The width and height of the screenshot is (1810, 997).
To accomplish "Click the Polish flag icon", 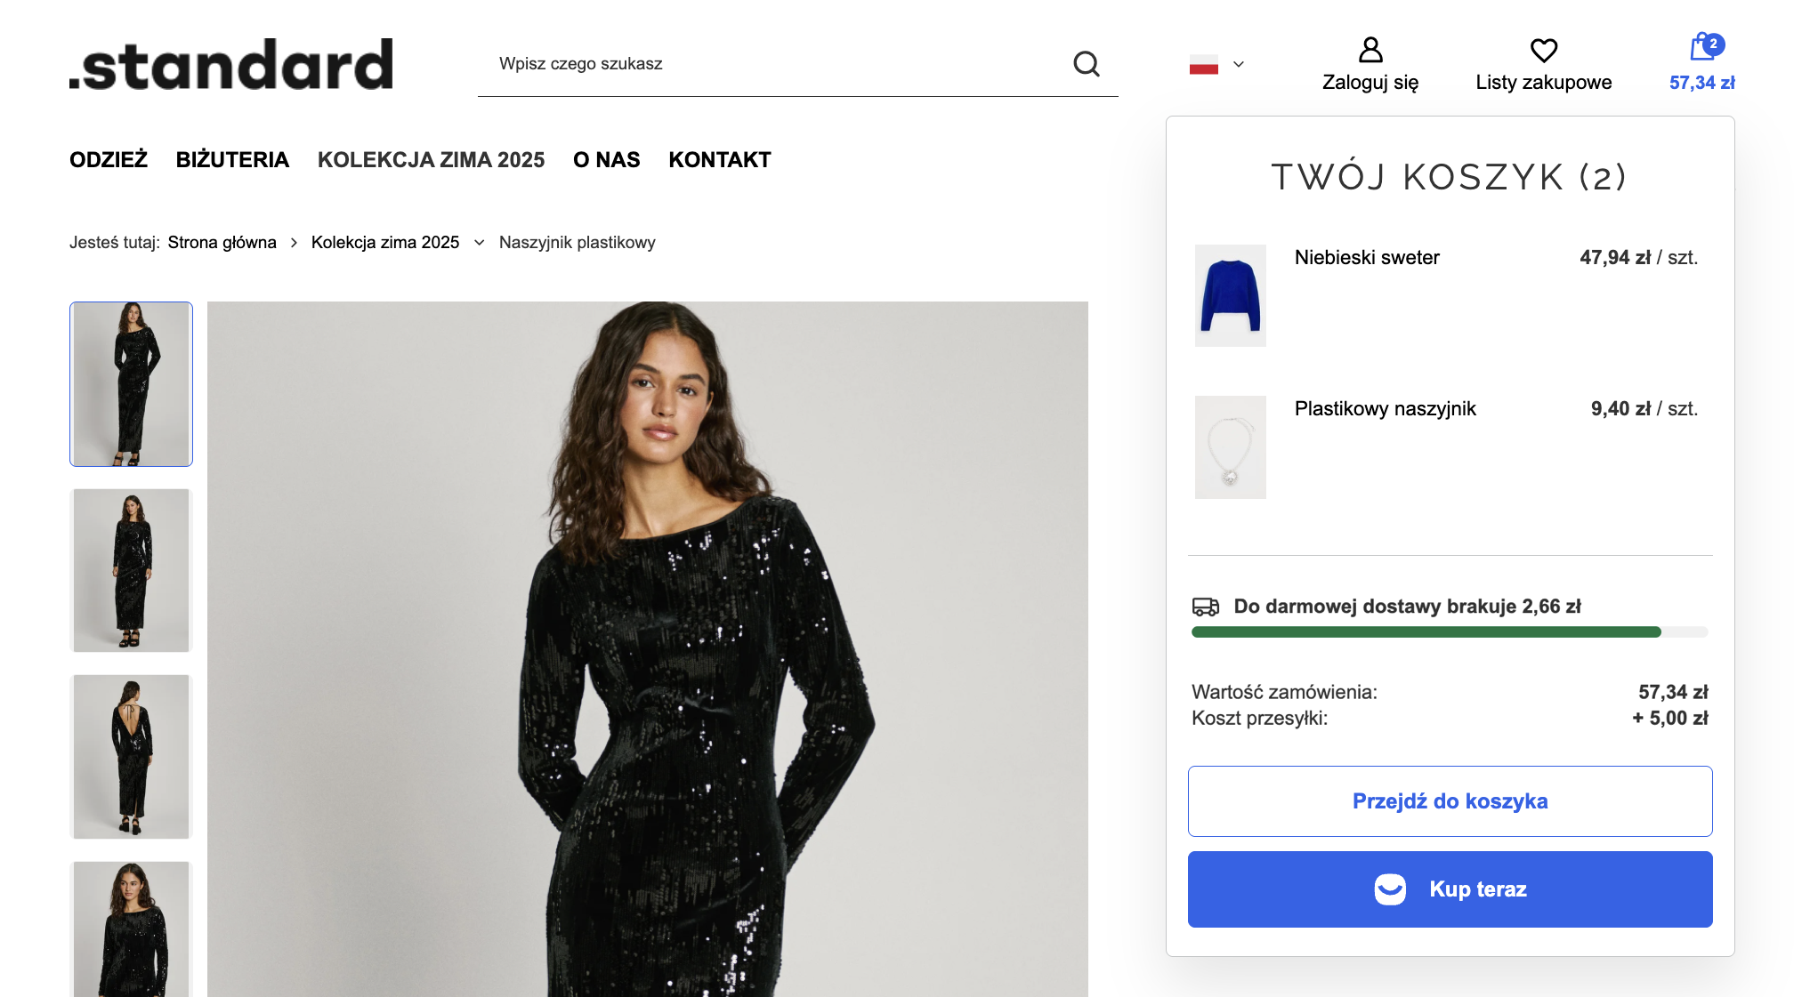I will [x=1203, y=65].
